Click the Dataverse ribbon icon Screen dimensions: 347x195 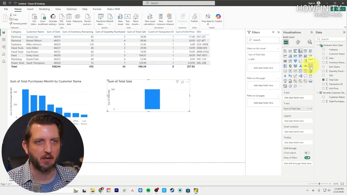[77, 18]
